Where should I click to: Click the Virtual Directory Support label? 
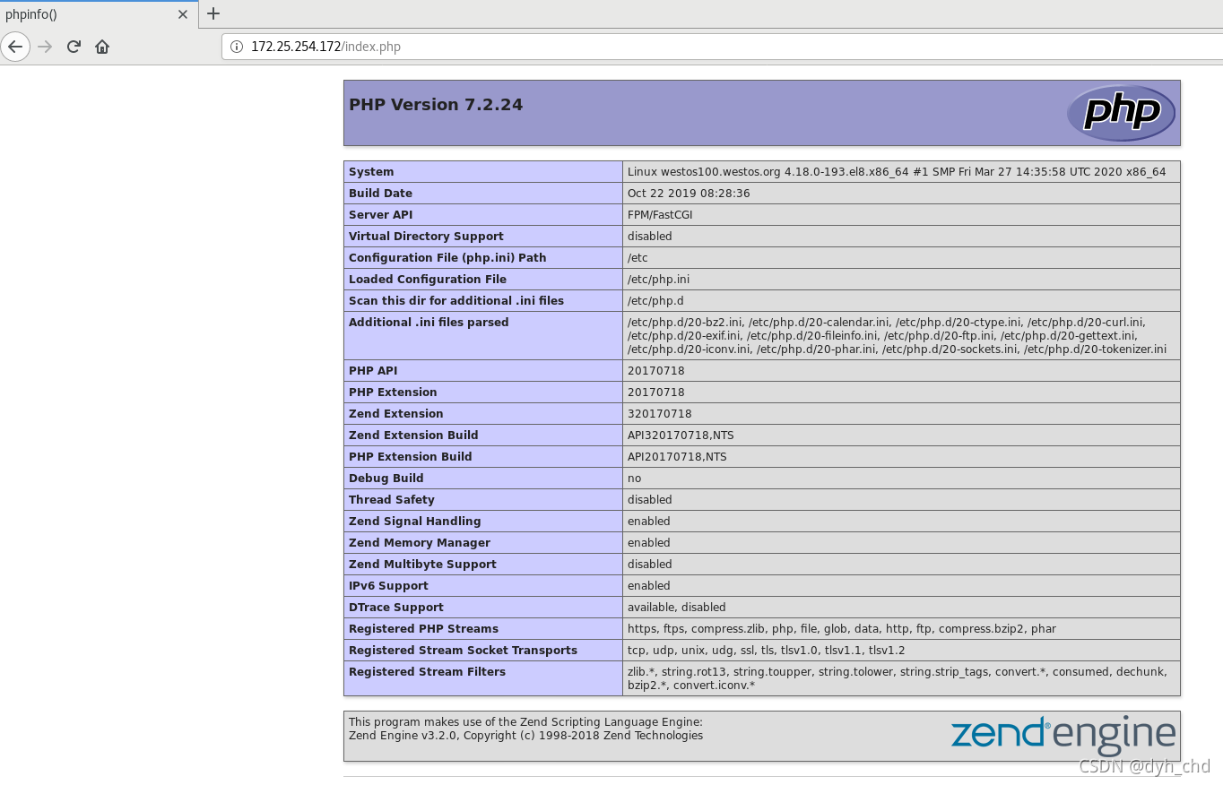click(x=426, y=237)
